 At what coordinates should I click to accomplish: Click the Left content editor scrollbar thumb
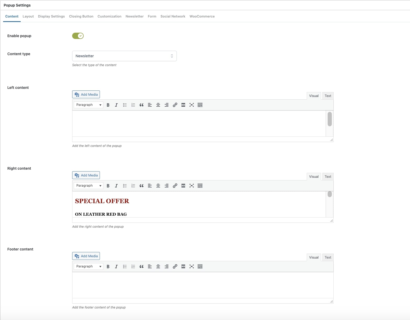(330, 119)
